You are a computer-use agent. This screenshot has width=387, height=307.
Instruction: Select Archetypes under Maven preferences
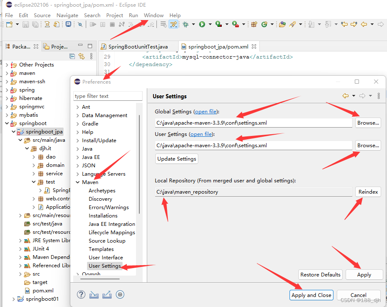(102, 191)
